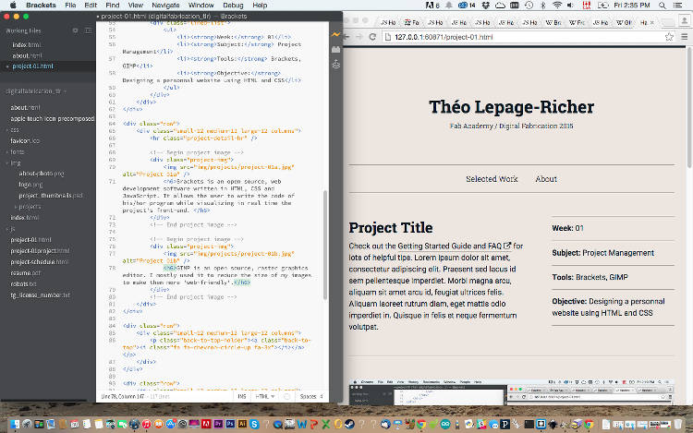Open Notification Center icon in menu bar
Viewport: 693px width, 433px height.
[677, 6]
